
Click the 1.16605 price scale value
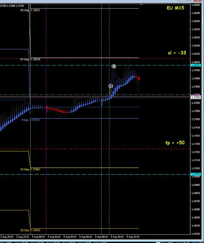195,218
